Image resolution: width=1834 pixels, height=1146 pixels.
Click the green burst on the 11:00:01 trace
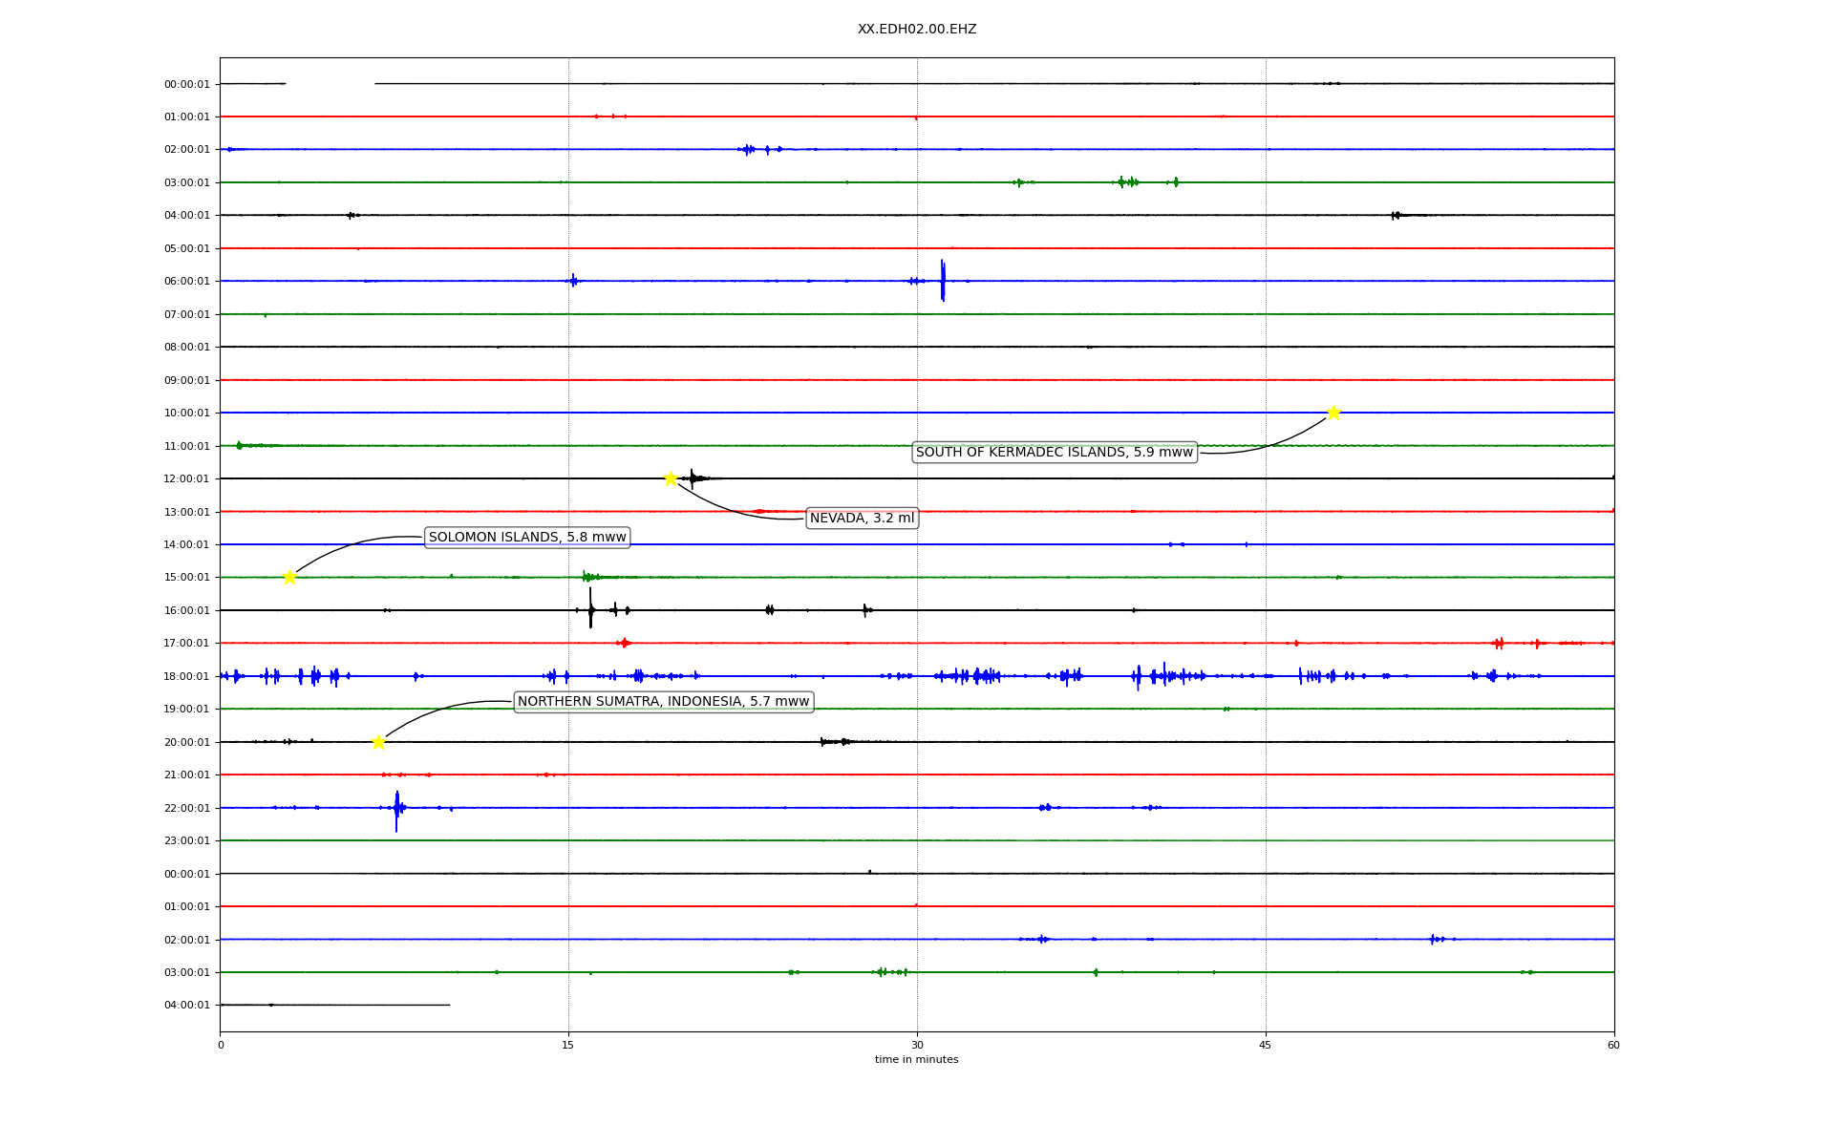(239, 445)
